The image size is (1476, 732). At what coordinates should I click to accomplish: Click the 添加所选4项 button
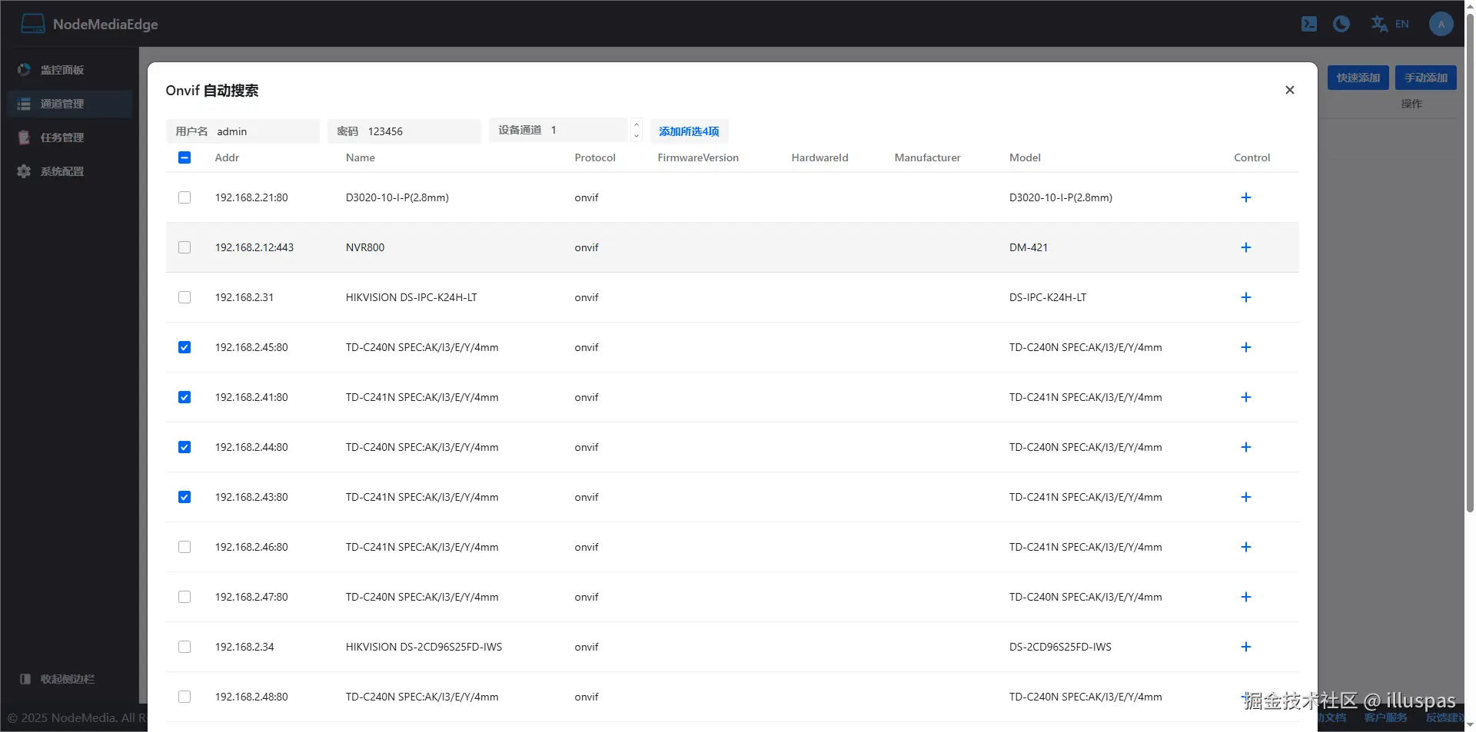[x=689, y=131]
